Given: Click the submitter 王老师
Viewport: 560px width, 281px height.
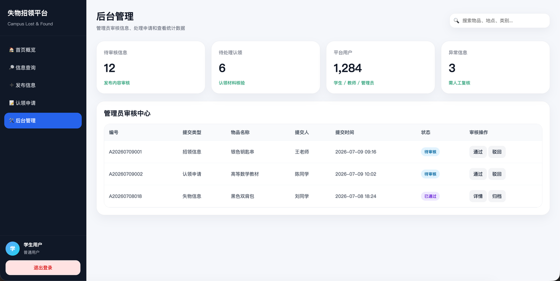Looking at the screenshot, I should tap(302, 152).
